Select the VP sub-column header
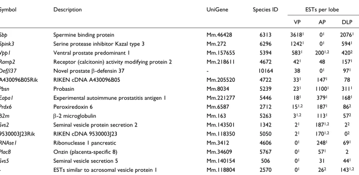Screen dimensions: 359x175 click(x=297, y=22)
